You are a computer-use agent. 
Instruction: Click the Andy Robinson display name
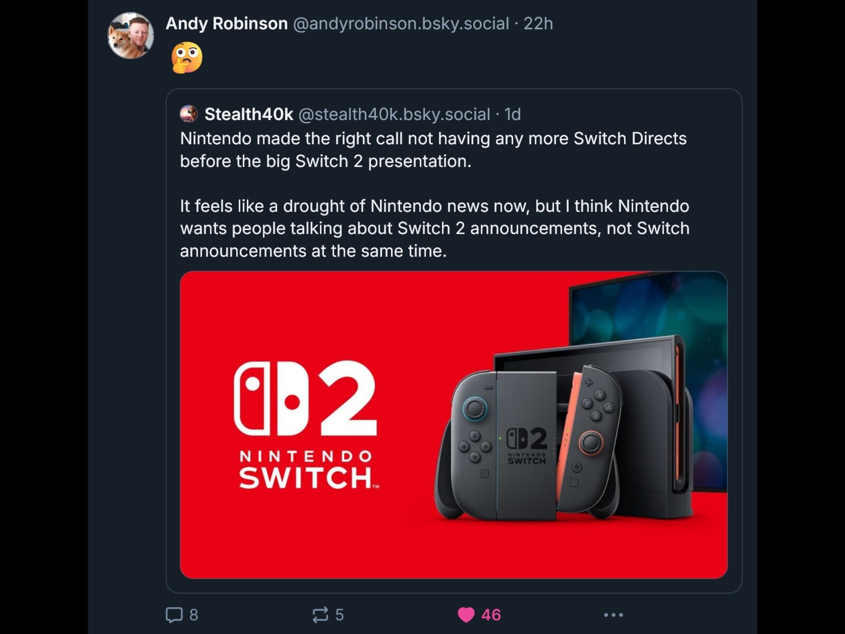[x=227, y=24]
